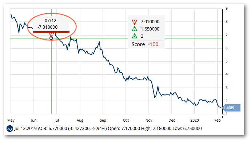This screenshot has height=142, width=251.
Task: Click the blue chart line icon beside Jul 12,2019
Action: pos(9,129)
